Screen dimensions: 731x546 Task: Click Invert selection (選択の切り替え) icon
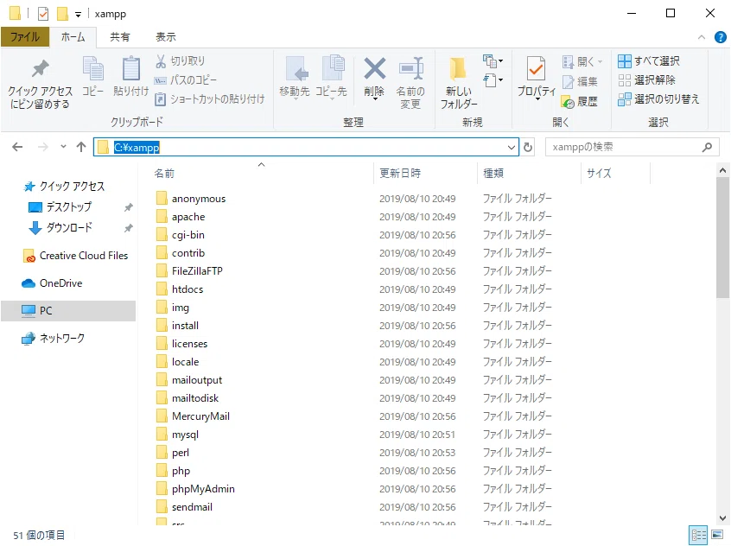click(x=624, y=99)
